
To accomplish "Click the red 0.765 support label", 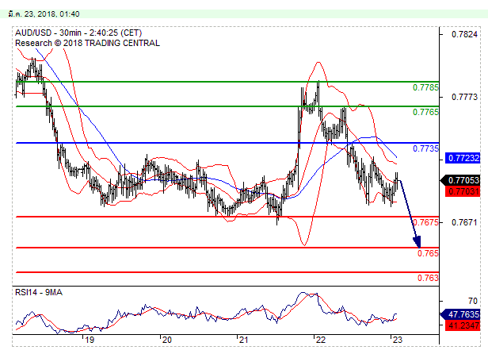I will (x=428, y=253).
